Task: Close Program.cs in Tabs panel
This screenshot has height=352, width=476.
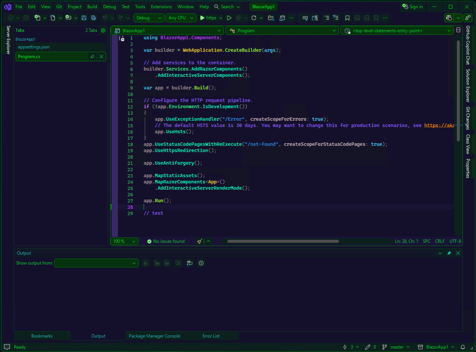Action: click(x=101, y=56)
